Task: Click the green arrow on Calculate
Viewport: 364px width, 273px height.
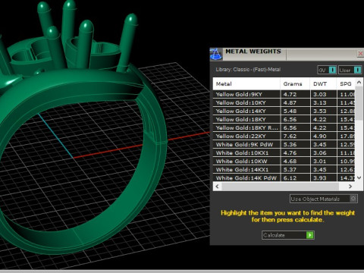Action: [310, 235]
